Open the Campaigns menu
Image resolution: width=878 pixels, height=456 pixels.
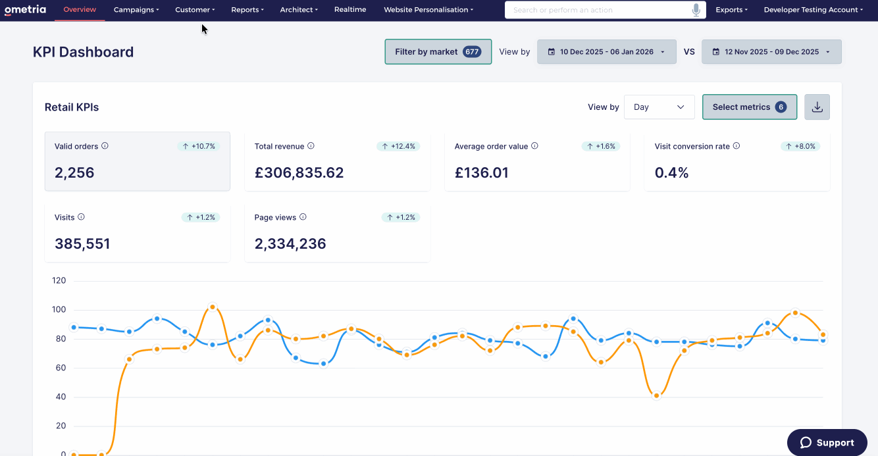[136, 10]
